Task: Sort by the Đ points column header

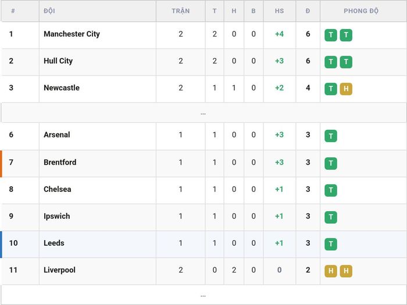Action: click(x=308, y=11)
